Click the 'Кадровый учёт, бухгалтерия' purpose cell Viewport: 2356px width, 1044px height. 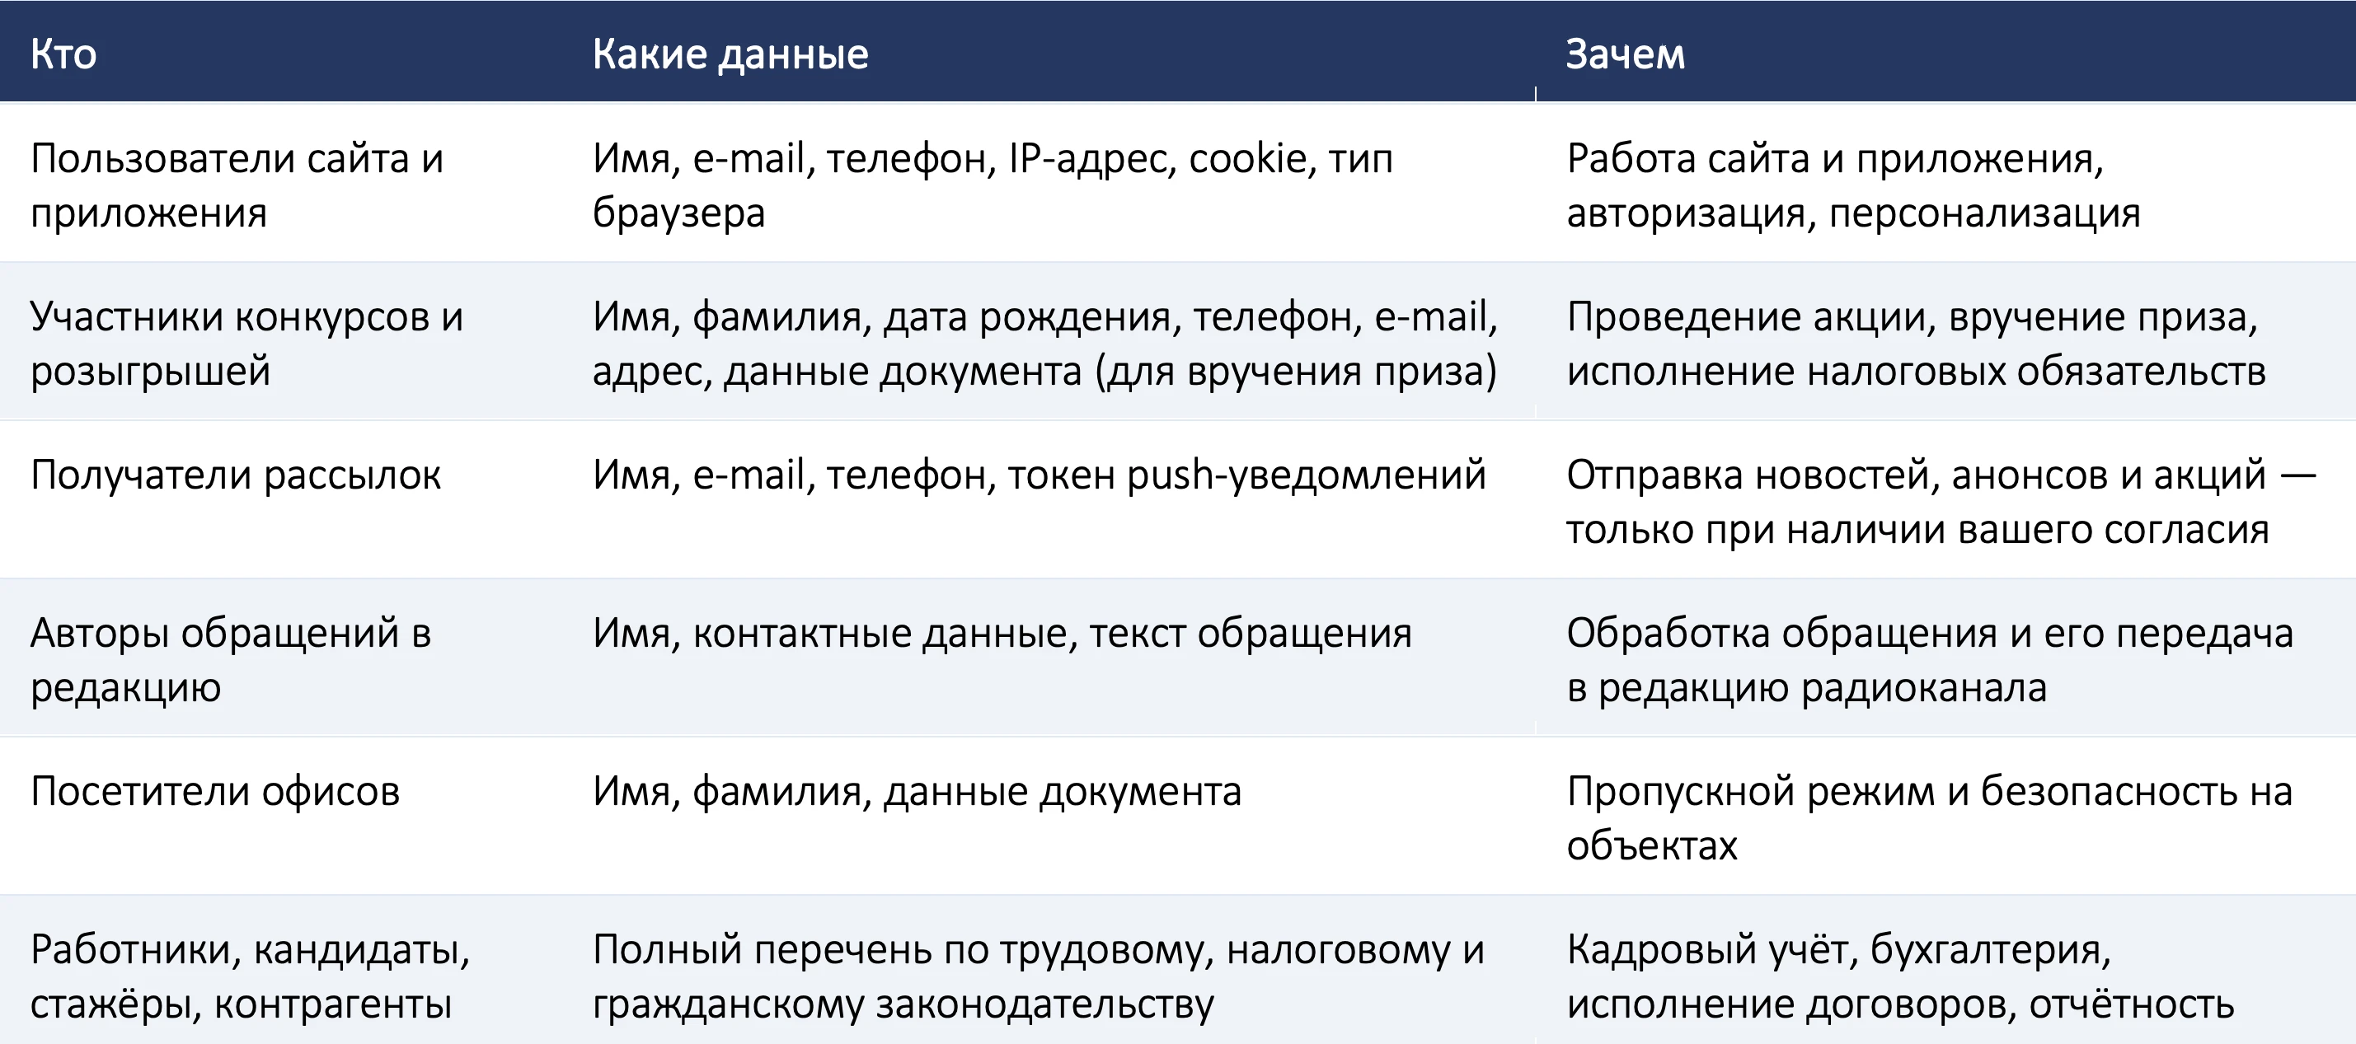[x=1945, y=971]
